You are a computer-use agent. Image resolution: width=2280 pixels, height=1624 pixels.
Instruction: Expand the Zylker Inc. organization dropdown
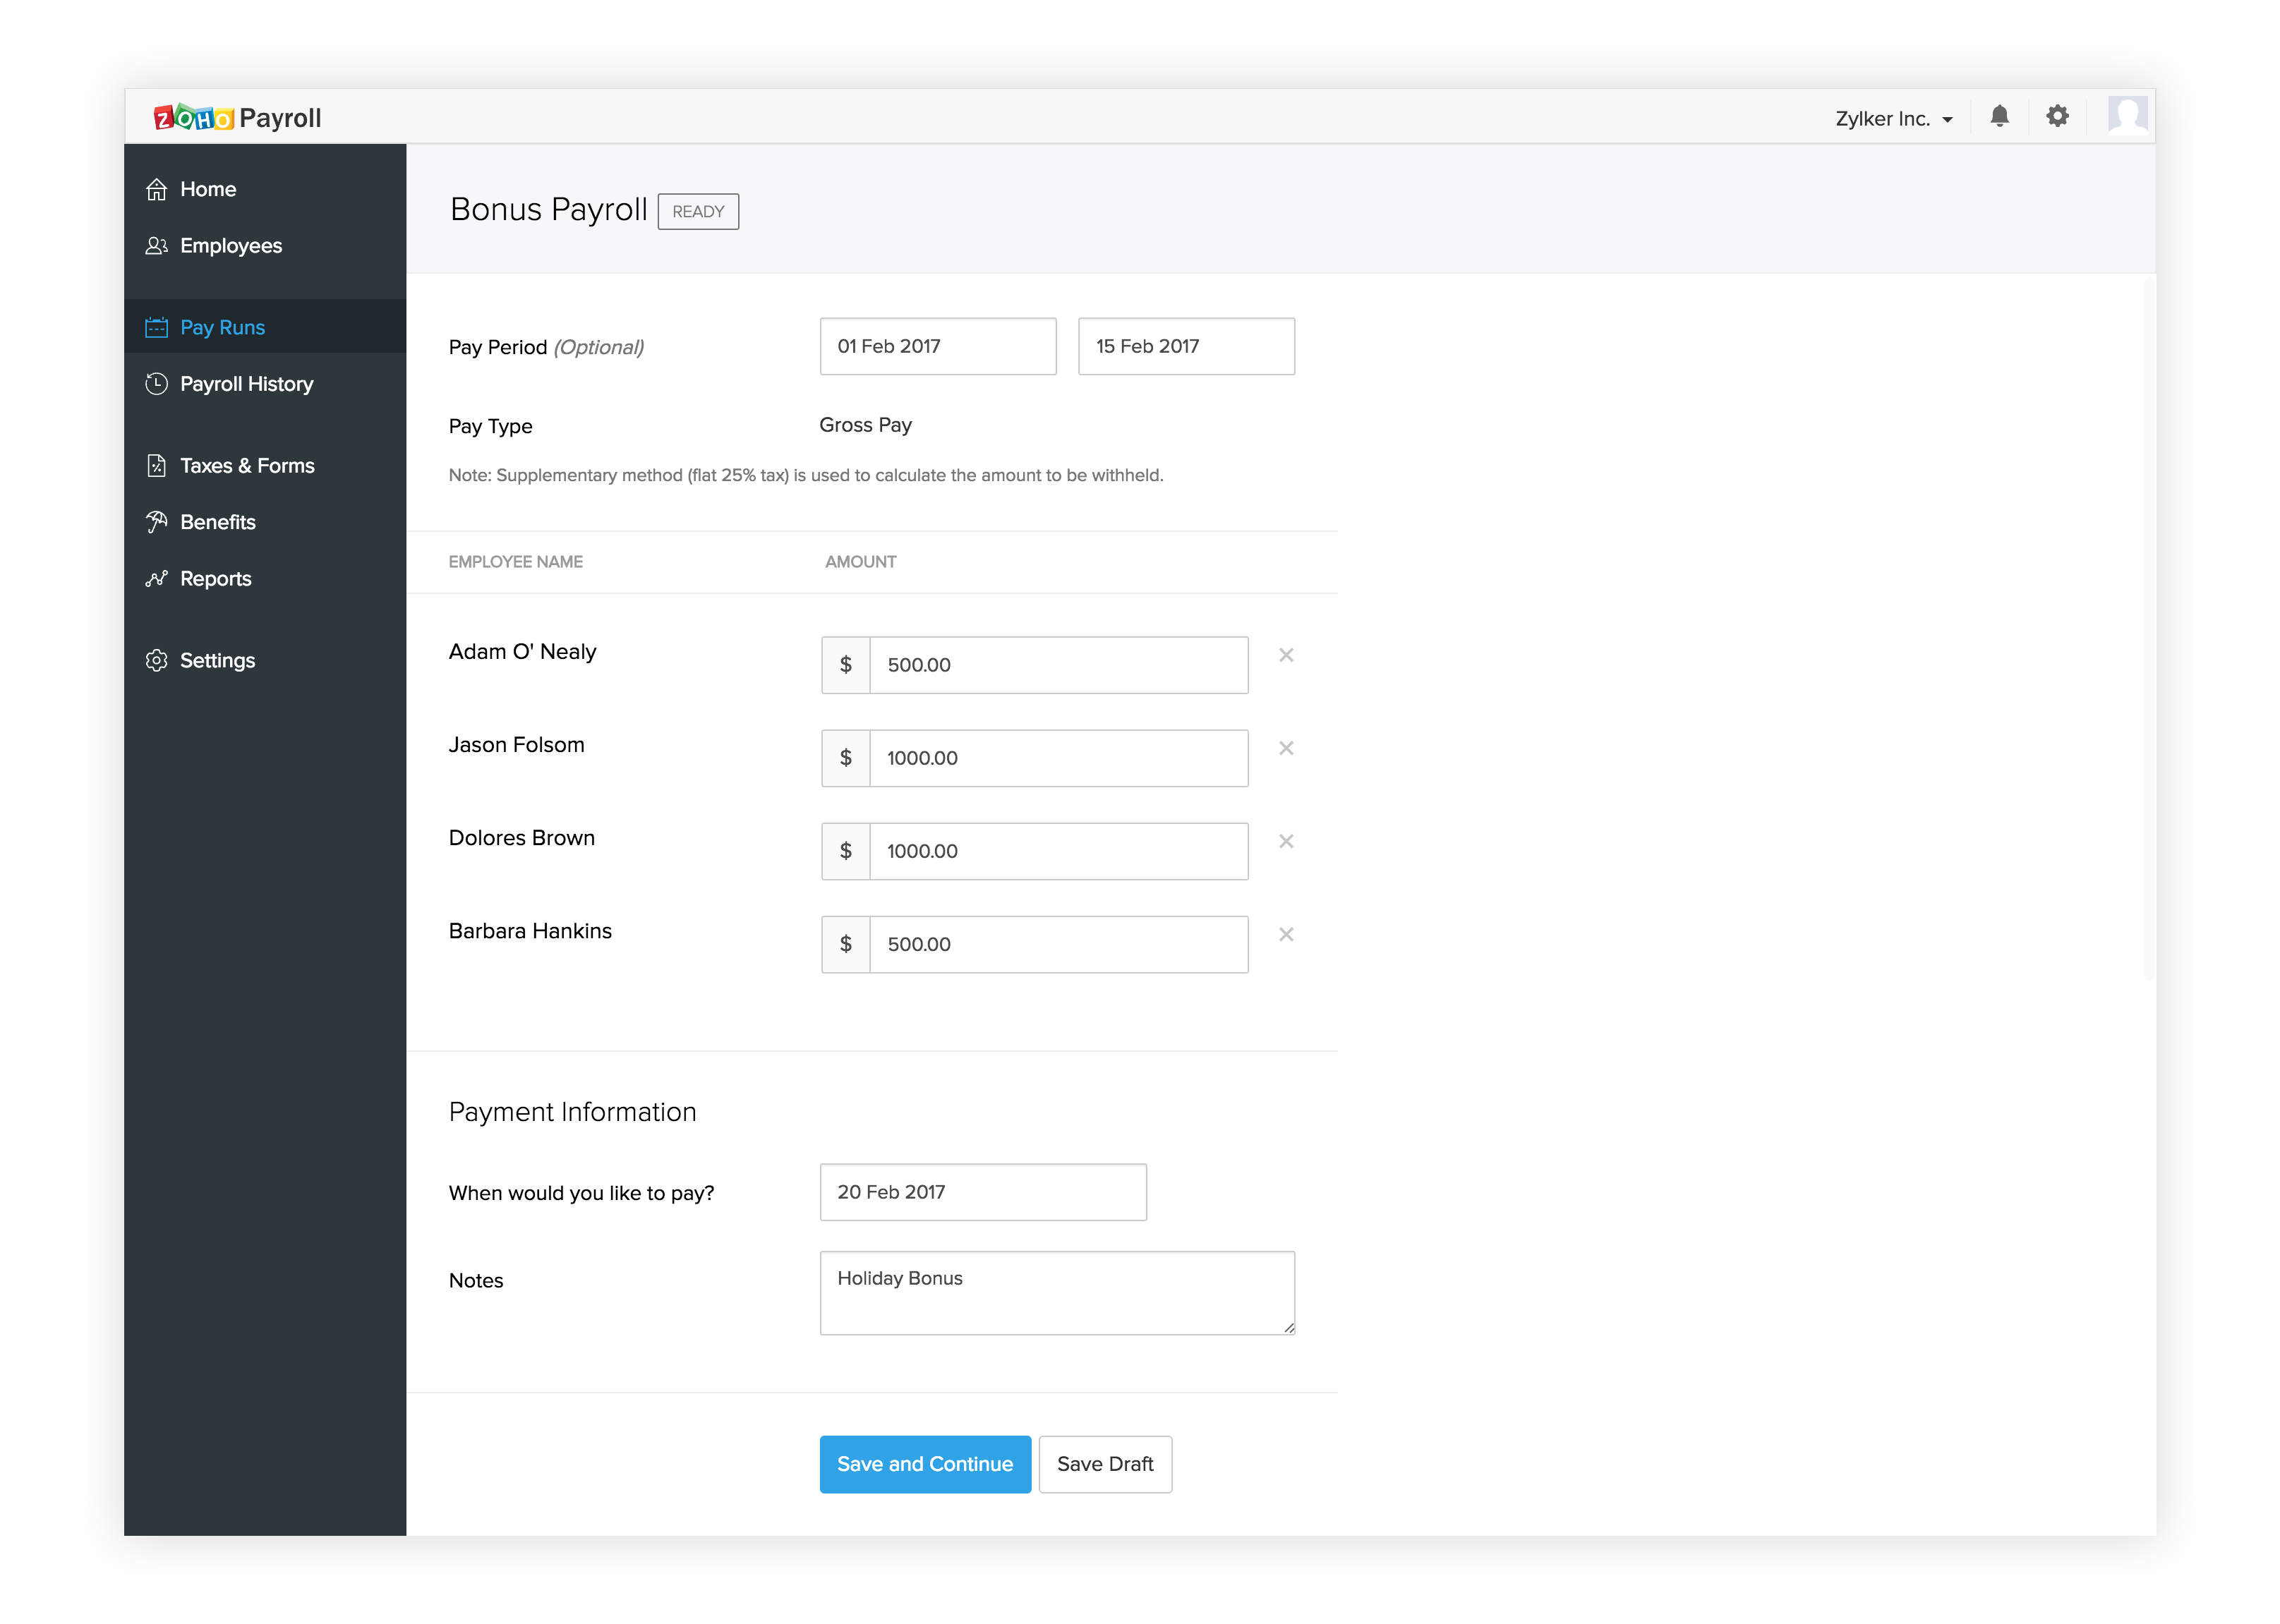pyautogui.click(x=1893, y=119)
